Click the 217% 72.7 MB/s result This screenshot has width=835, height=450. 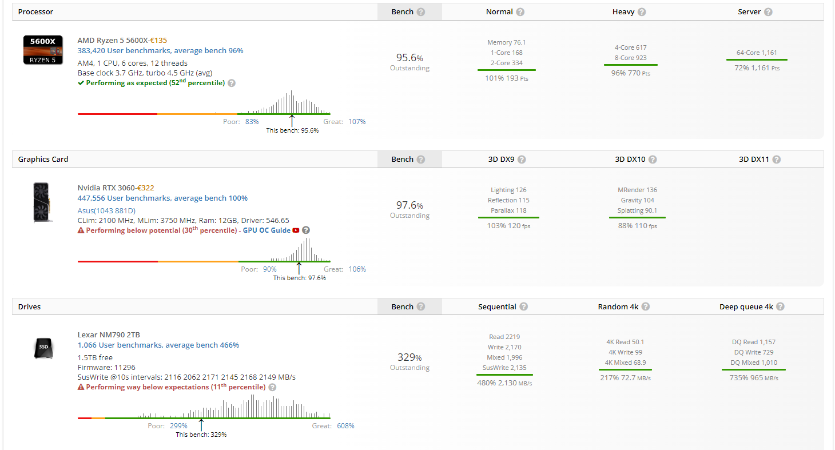tap(625, 378)
